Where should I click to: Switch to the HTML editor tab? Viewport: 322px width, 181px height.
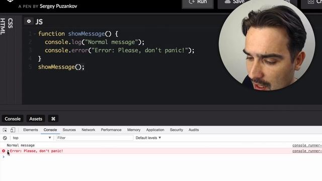coord(3,27)
